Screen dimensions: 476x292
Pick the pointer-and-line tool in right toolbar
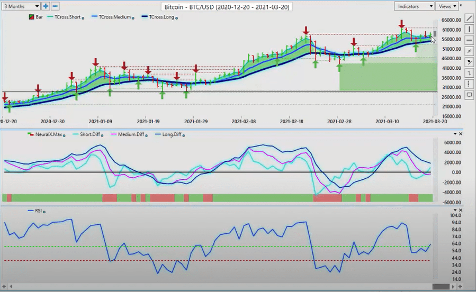469,62
